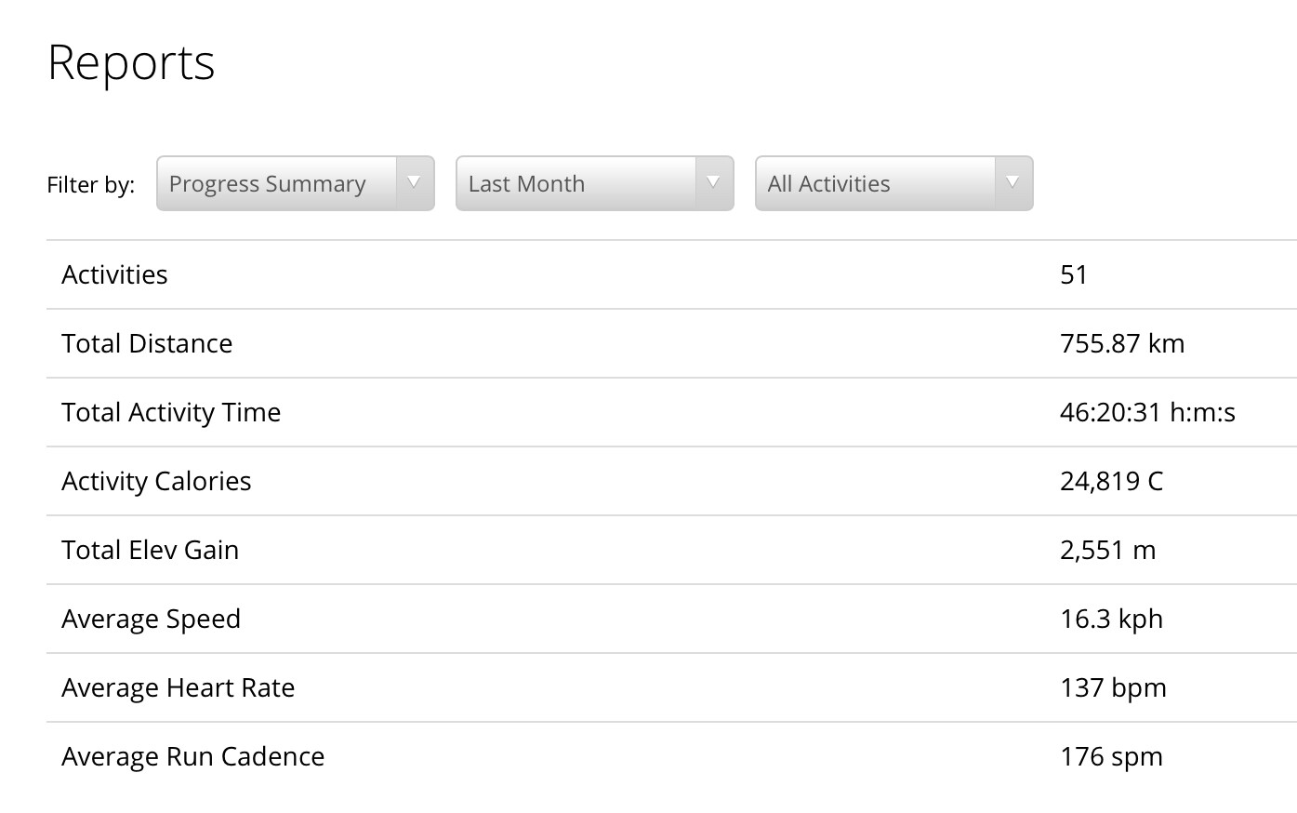
Task: Select the Activities row
Action: coord(671,274)
